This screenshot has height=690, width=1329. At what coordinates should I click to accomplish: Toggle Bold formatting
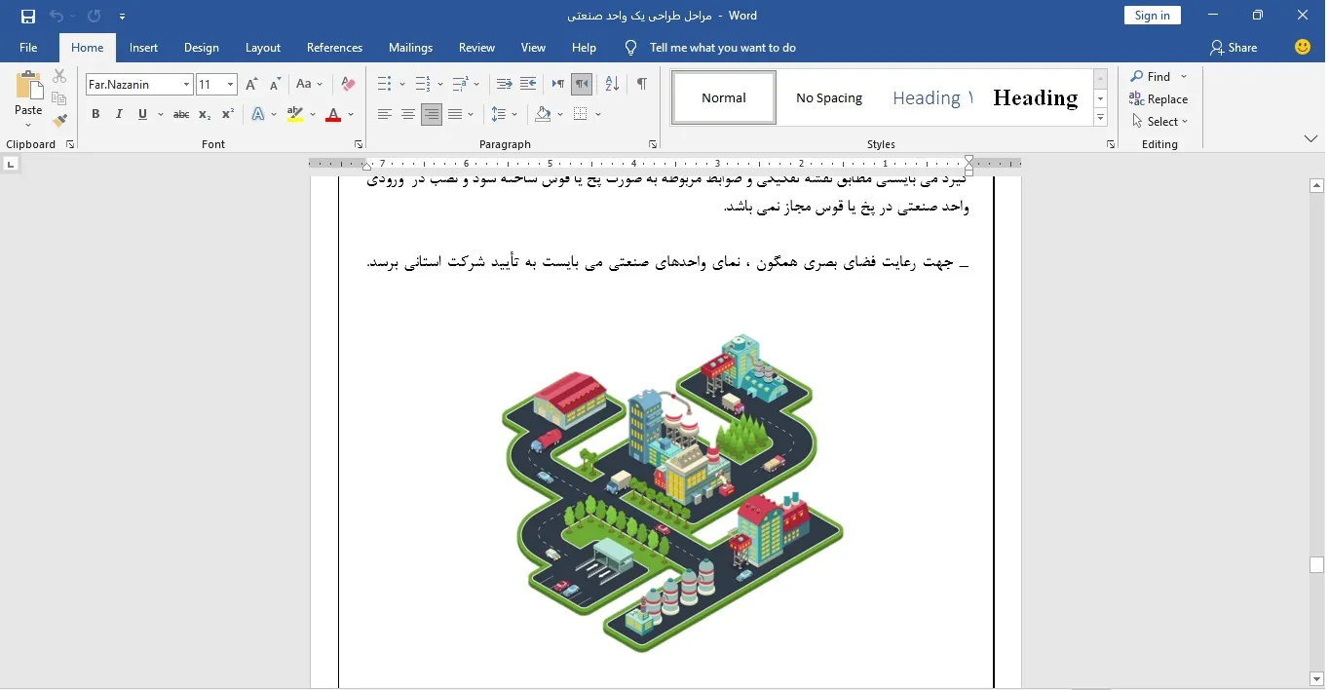point(95,115)
